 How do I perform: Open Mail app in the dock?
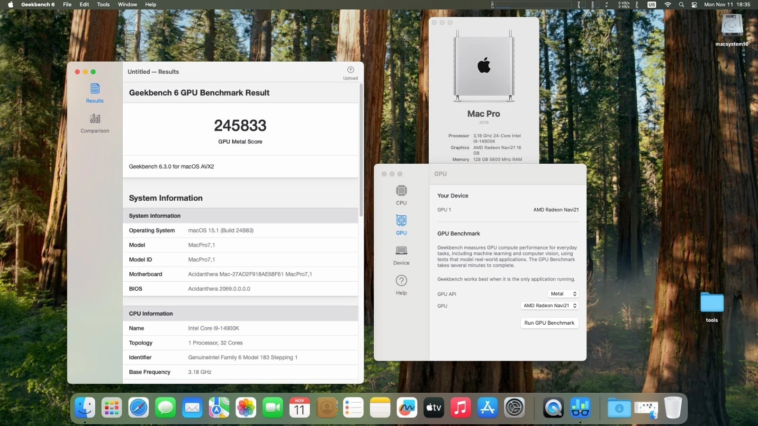coord(192,407)
